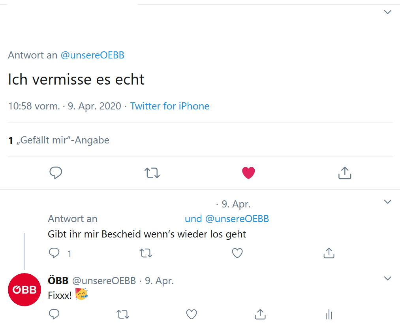Reply to the 'Gibt ihr mir Bescheid' tweet
Viewport: 400px width, 326px height.
point(54,253)
